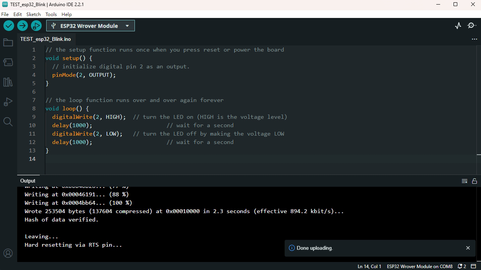
Task: Click the pinMode(2, OUTPUT); code line
Action: (84, 75)
